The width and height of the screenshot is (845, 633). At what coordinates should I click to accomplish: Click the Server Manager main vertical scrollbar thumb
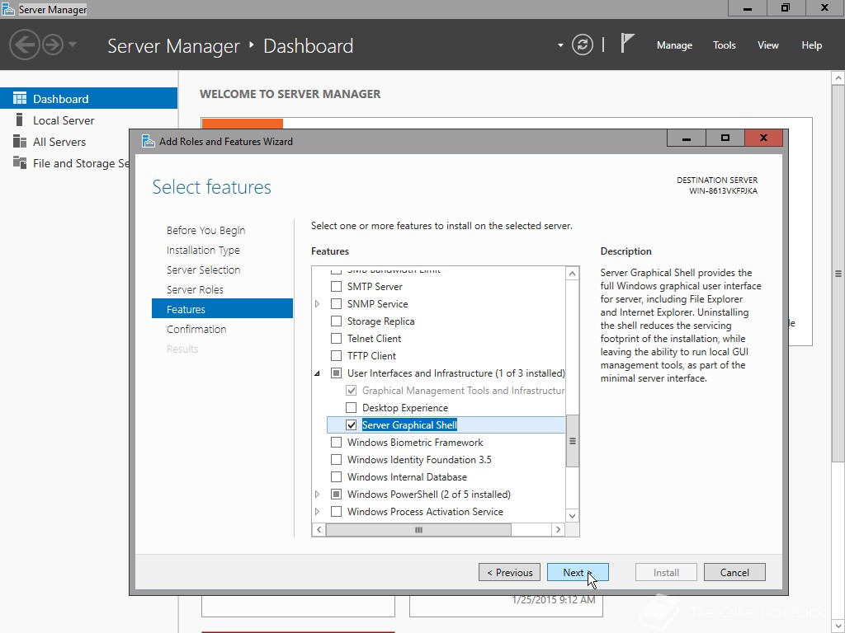(838, 274)
